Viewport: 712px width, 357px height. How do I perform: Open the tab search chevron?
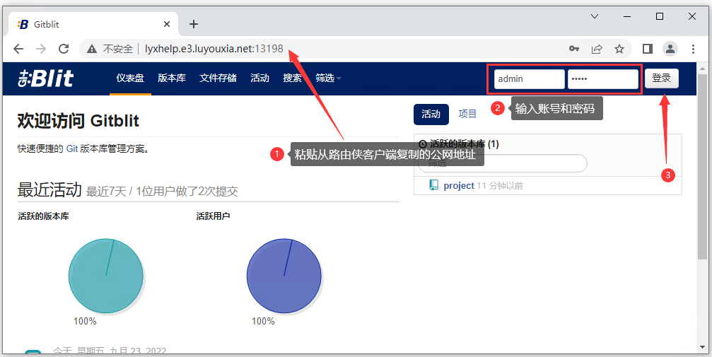[x=595, y=16]
